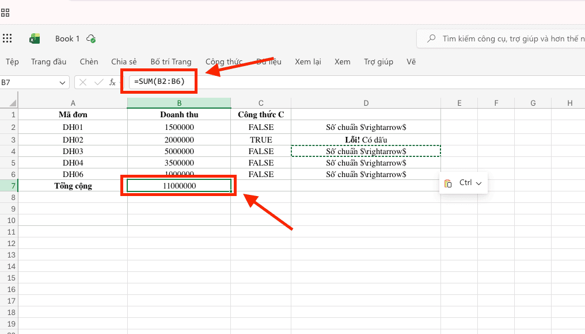Expand the Ctrl paste options chevron
This screenshot has width=585, height=334.
[x=479, y=183]
